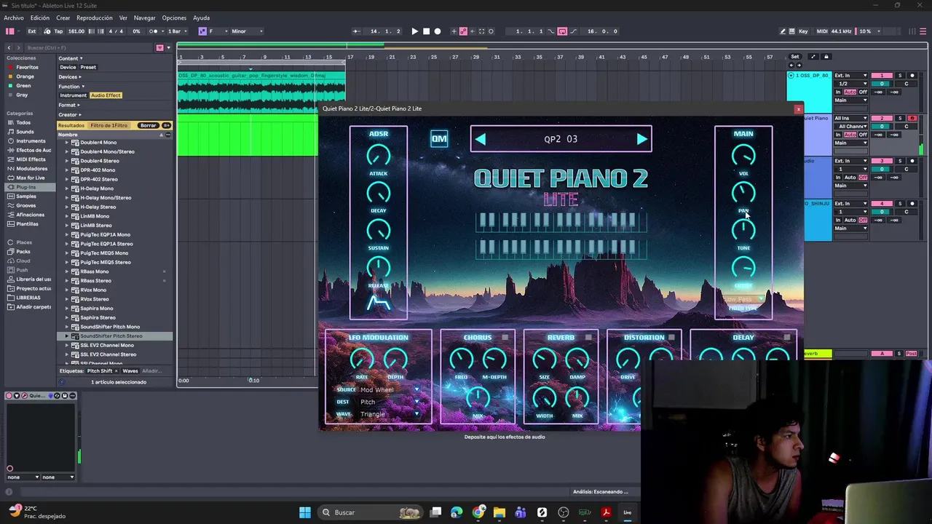Stop playback with the Stop button
The width and height of the screenshot is (932, 524).
point(426,31)
